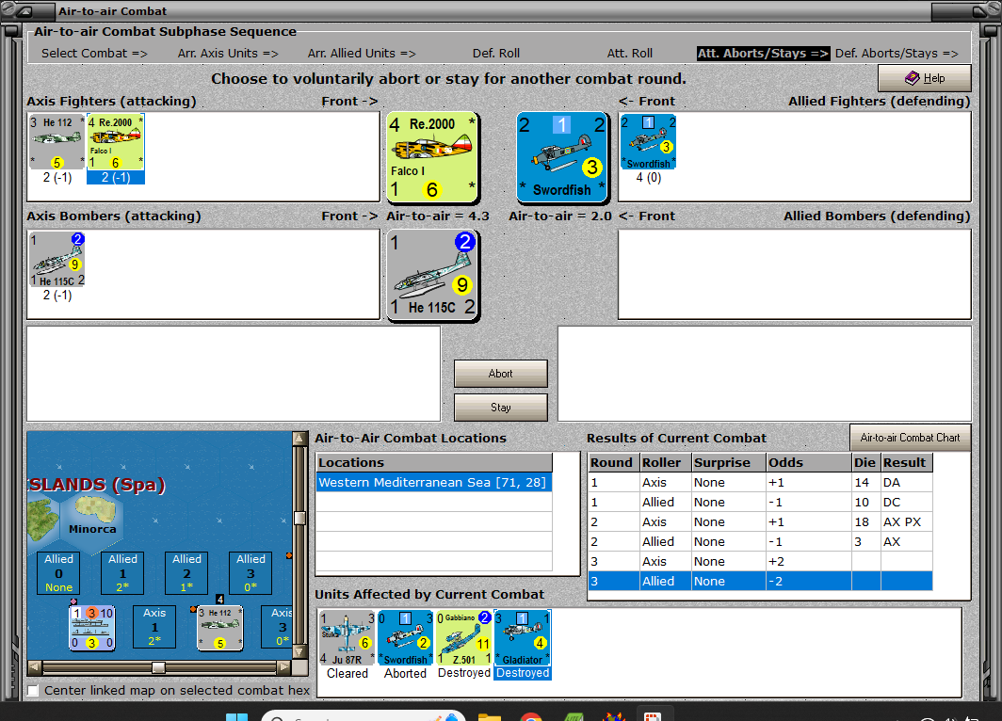The image size is (1002, 721).
Task: Toggle Center linked map on selected combat hex
Action: click(x=33, y=690)
